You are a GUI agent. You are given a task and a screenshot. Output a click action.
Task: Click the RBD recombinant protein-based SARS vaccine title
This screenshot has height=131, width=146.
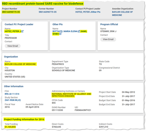coord(43,4)
